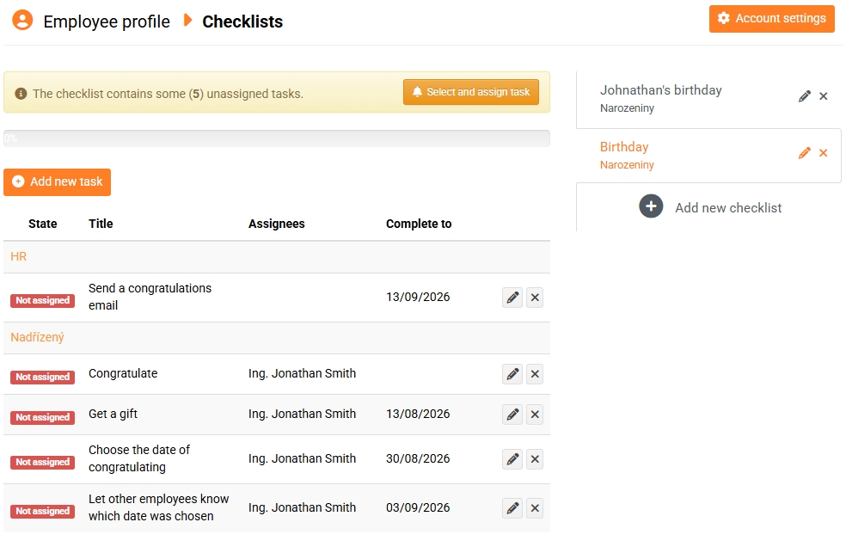Add new task to the checklist
This screenshot has width=846, height=553.
[58, 181]
